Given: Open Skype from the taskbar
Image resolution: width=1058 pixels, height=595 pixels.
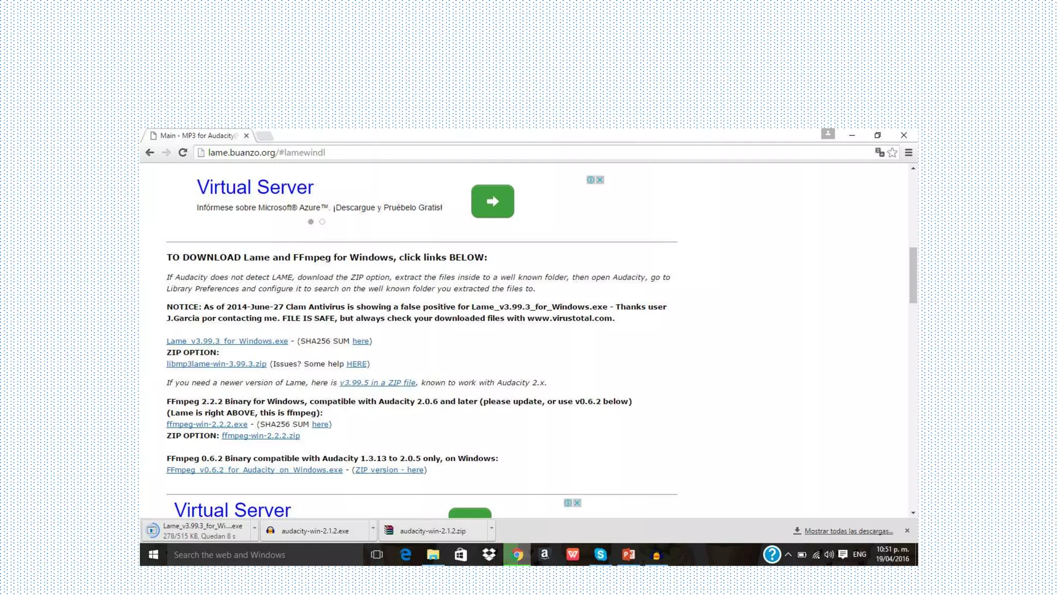Looking at the screenshot, I should [x=600, y=554].
